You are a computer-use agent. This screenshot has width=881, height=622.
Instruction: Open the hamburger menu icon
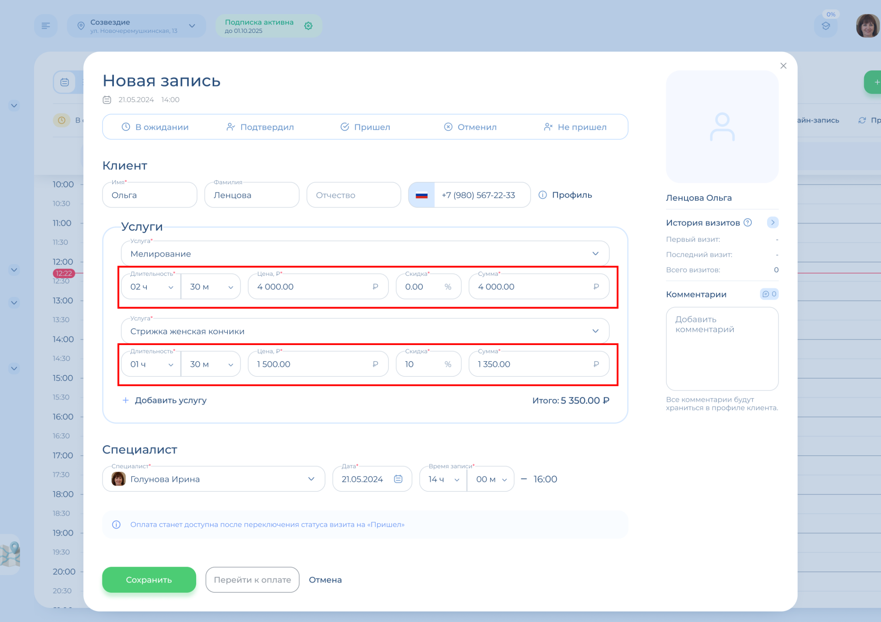[x=46, y=26]
